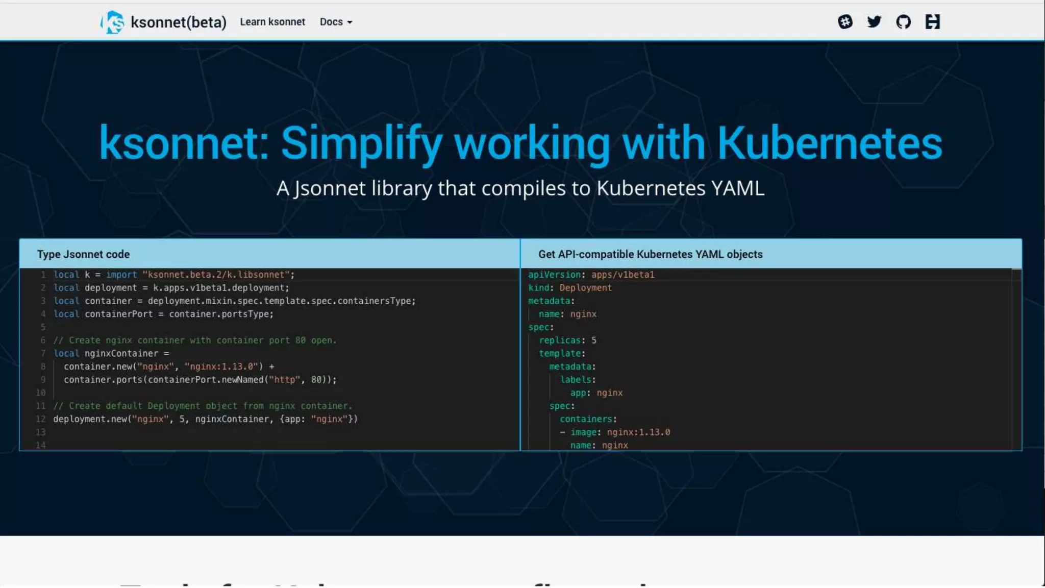1045x588 pixels.
Task: Click the deployment.new line in code editor
Action: (x=205, y=419)
